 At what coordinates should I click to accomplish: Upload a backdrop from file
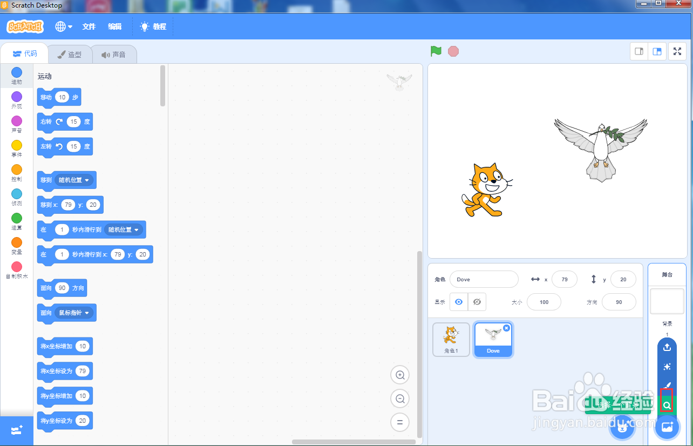pos(667,347)
